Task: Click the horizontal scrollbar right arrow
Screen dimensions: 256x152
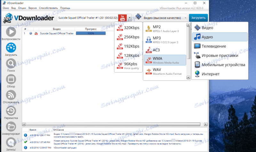Action: point(206,124)
